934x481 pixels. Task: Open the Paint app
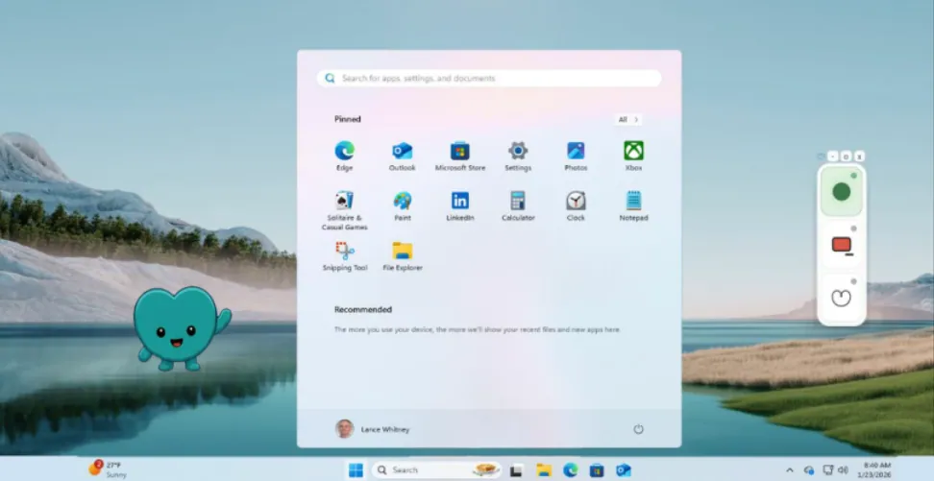click(402, 206)
